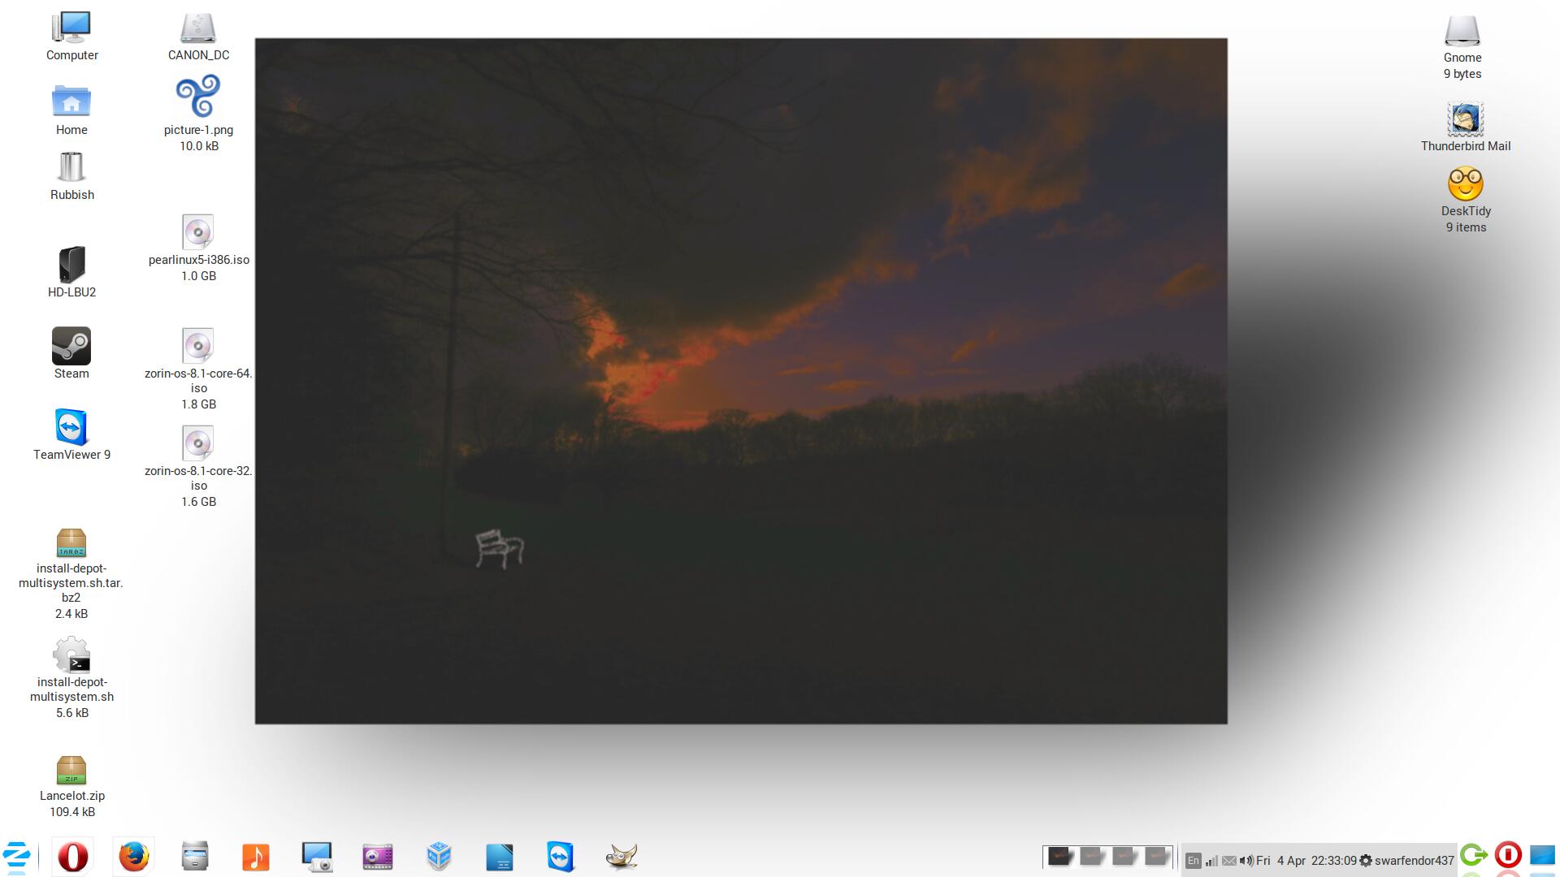Open the volume control in the tray
1560x877 pixels.
1246,861
